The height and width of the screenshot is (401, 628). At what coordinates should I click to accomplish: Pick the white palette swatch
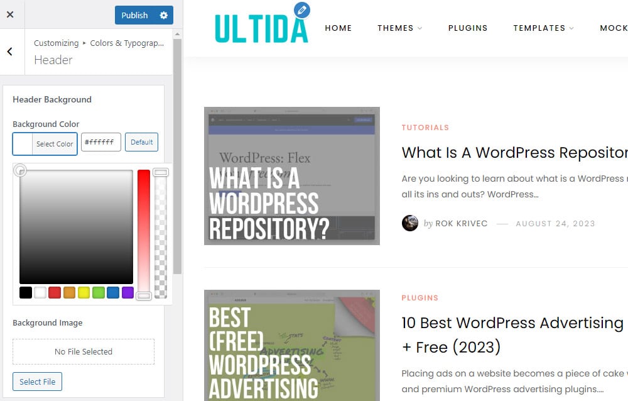pyautogui.click(x=40, y=292)
